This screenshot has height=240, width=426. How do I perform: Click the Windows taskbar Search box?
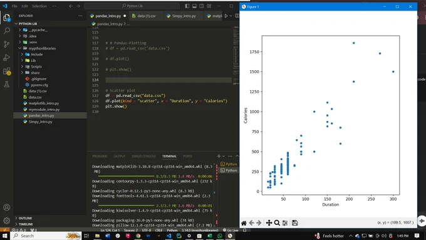point(46,236)
